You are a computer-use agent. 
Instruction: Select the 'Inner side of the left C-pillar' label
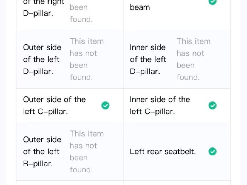point(160,105)
